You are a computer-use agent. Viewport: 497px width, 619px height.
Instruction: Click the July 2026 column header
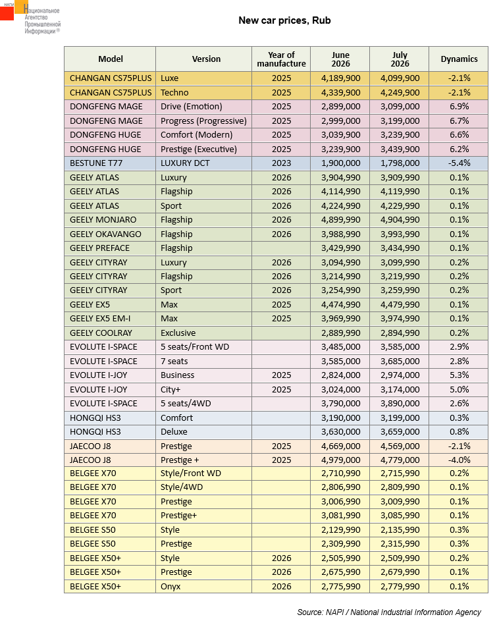tap(400, 59)
